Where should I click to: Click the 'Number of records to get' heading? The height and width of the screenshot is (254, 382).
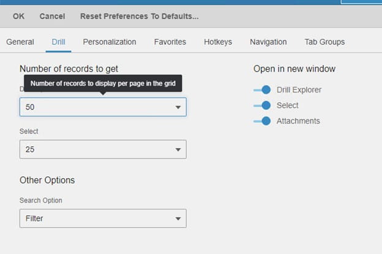coord(69,69)
